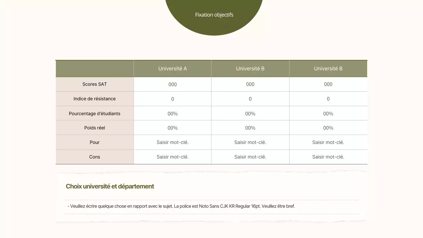
Task: Click the "Pourcentage d'étudiants" row label
Action: click(95, 113)
